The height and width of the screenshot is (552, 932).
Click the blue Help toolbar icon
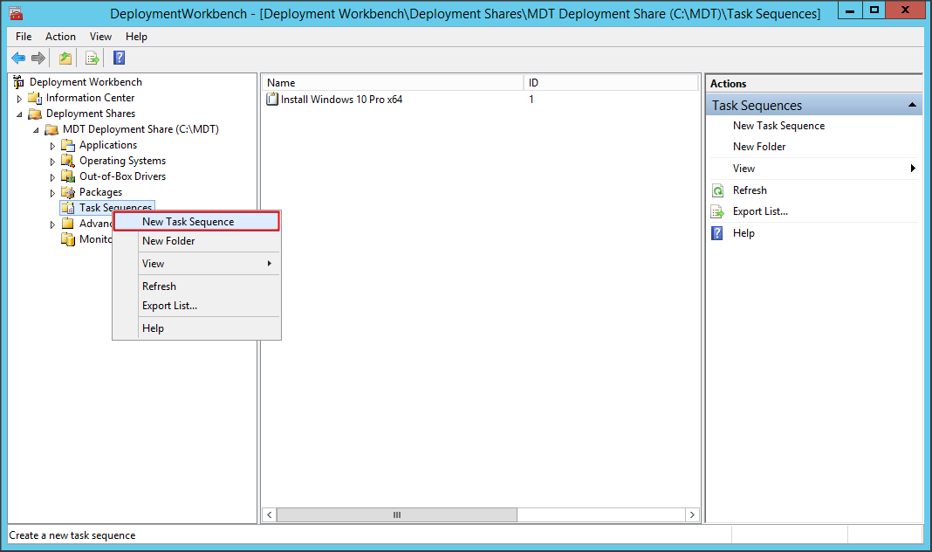coord(120,59)
